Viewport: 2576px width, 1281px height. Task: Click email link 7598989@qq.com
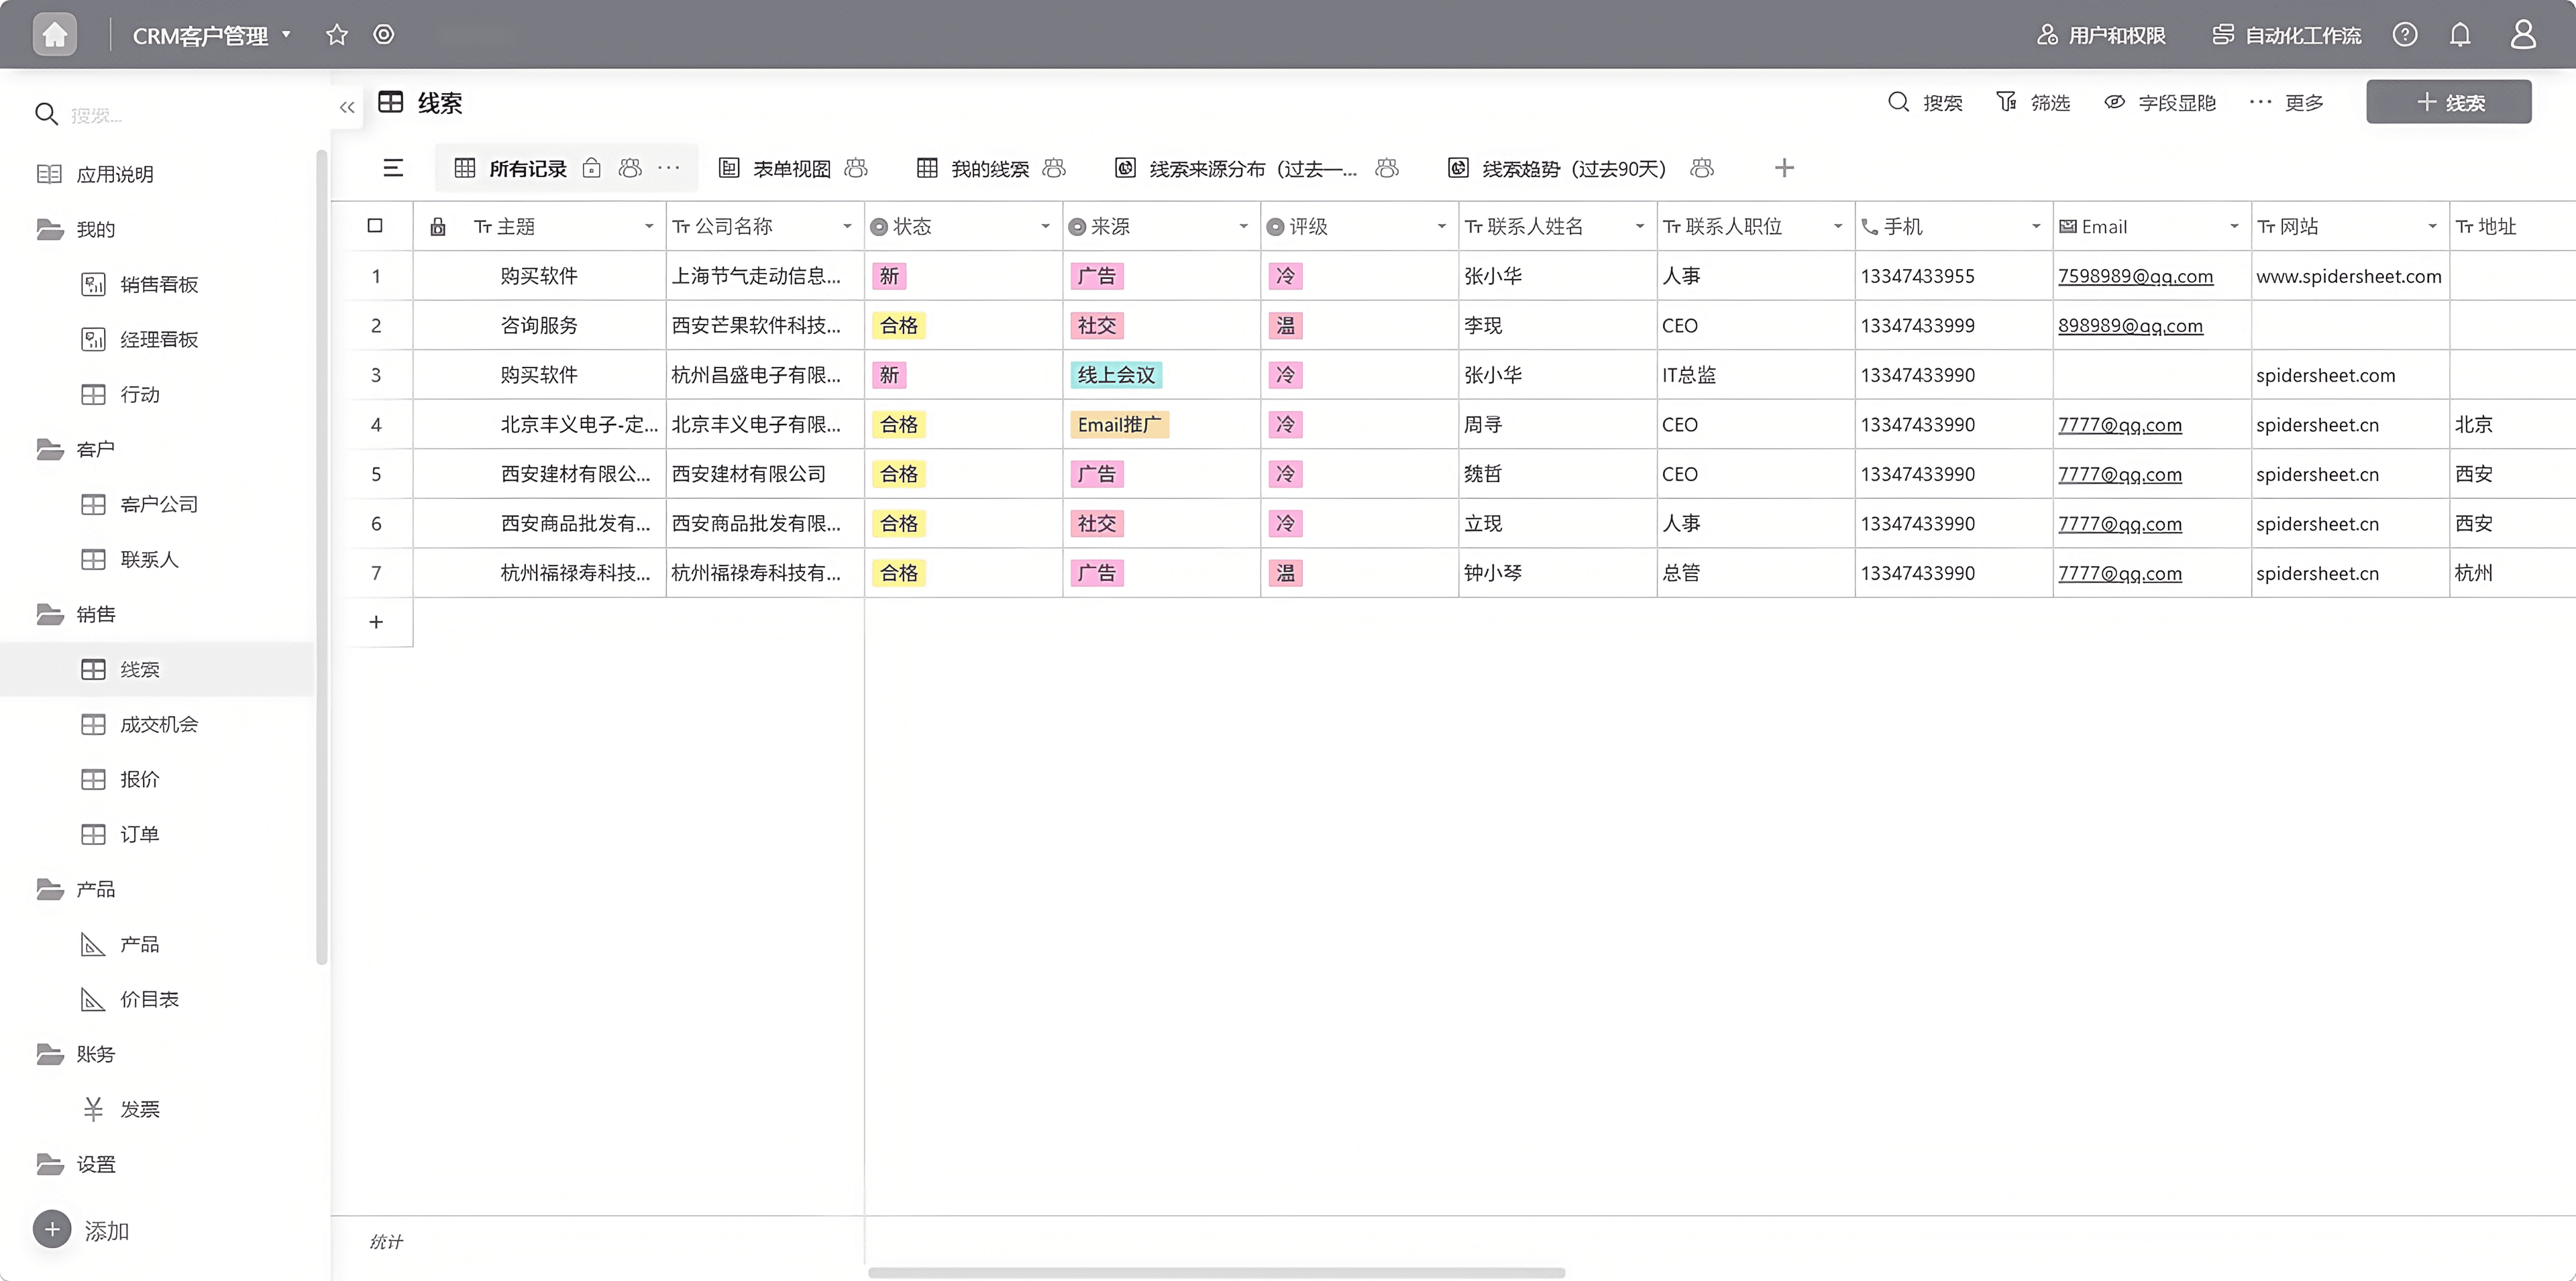2135,276
